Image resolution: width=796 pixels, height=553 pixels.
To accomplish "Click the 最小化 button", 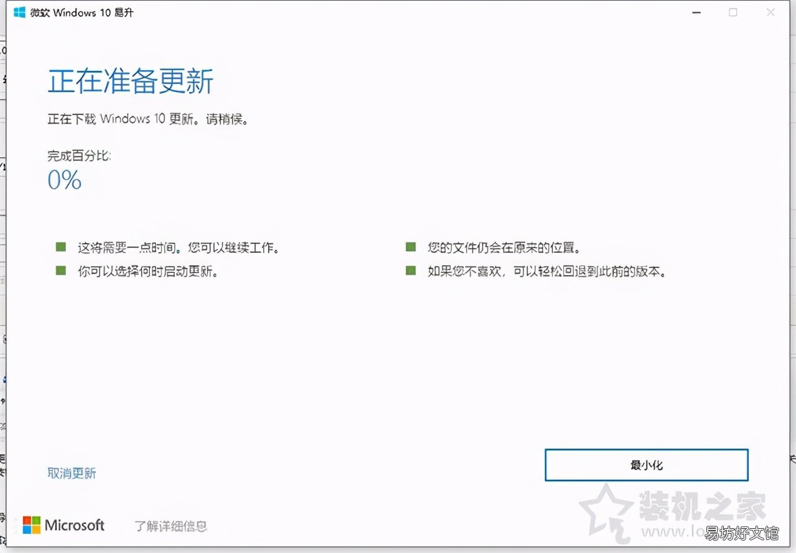I will (646, 465).
